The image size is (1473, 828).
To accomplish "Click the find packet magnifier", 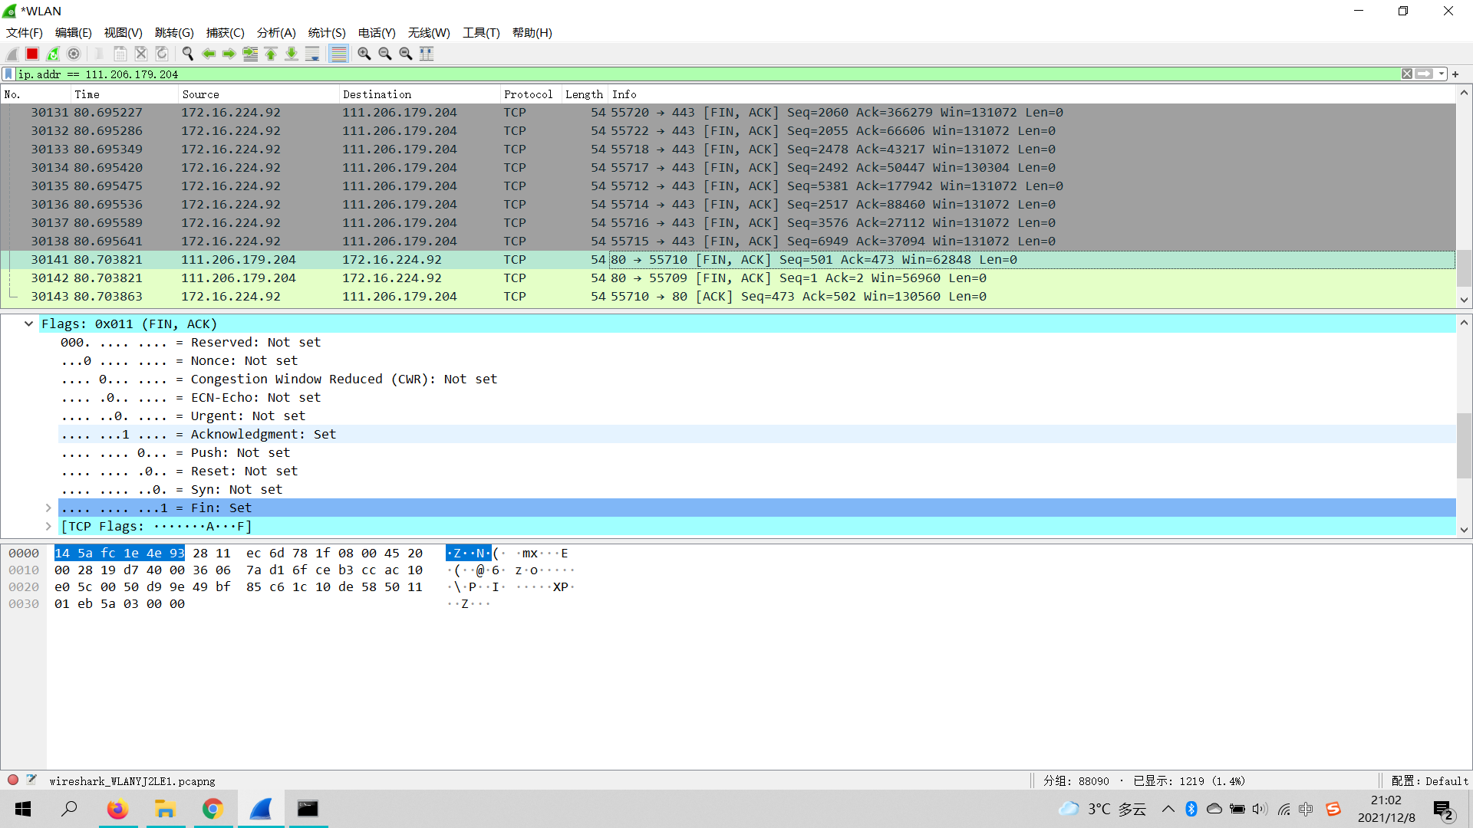I will coord(187,54).
